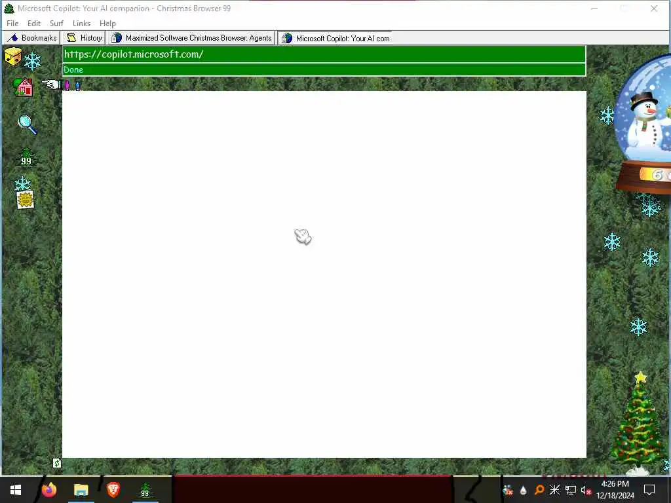Open the Windows Start menu

[x=16, y=490]
